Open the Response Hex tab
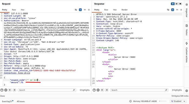189x104 pixels. (x=115, y=10)
